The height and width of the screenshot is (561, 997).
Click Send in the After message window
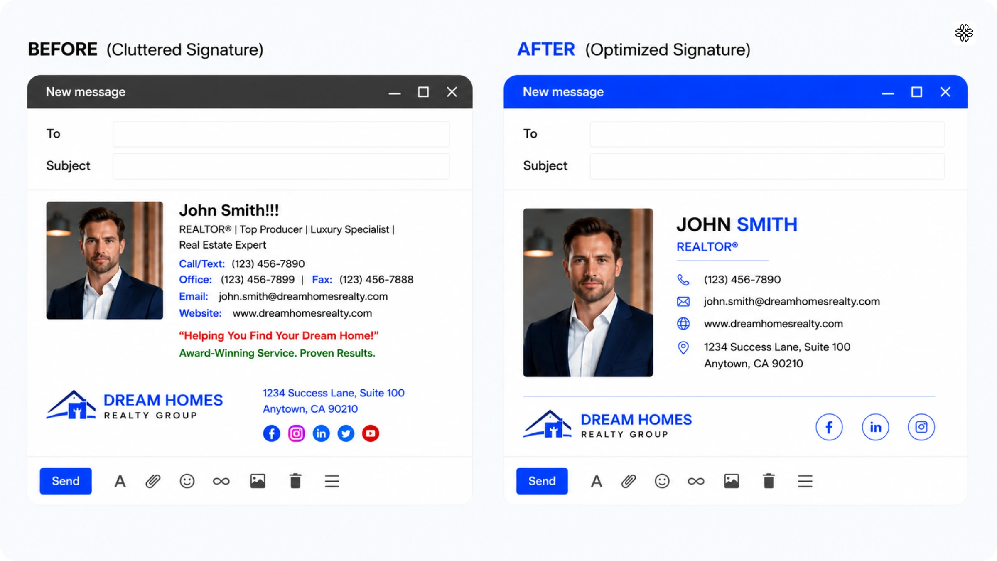click(542, 481)
